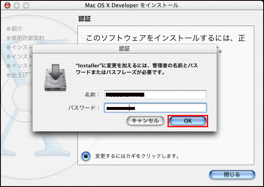Click the Installer administrator message text
The height and width of the screenshot is (187, 264).
click(137, 69)
